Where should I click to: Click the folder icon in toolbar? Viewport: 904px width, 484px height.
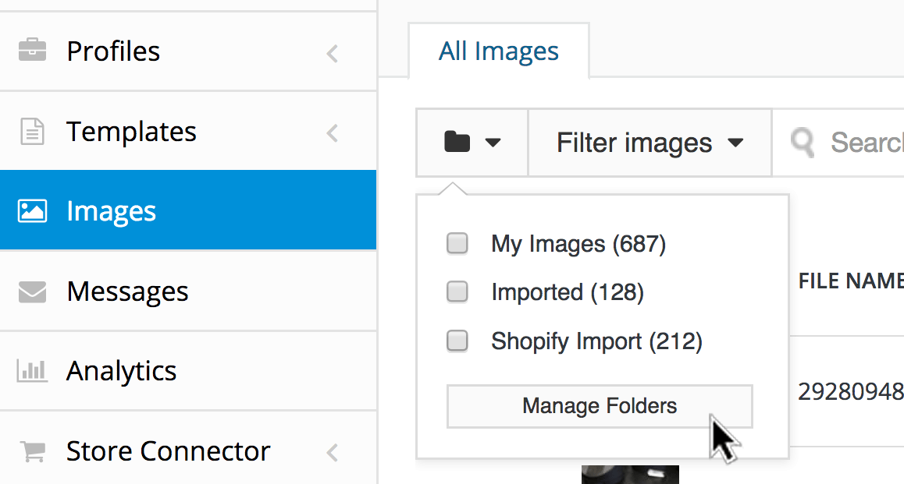[x=457, y=143]
